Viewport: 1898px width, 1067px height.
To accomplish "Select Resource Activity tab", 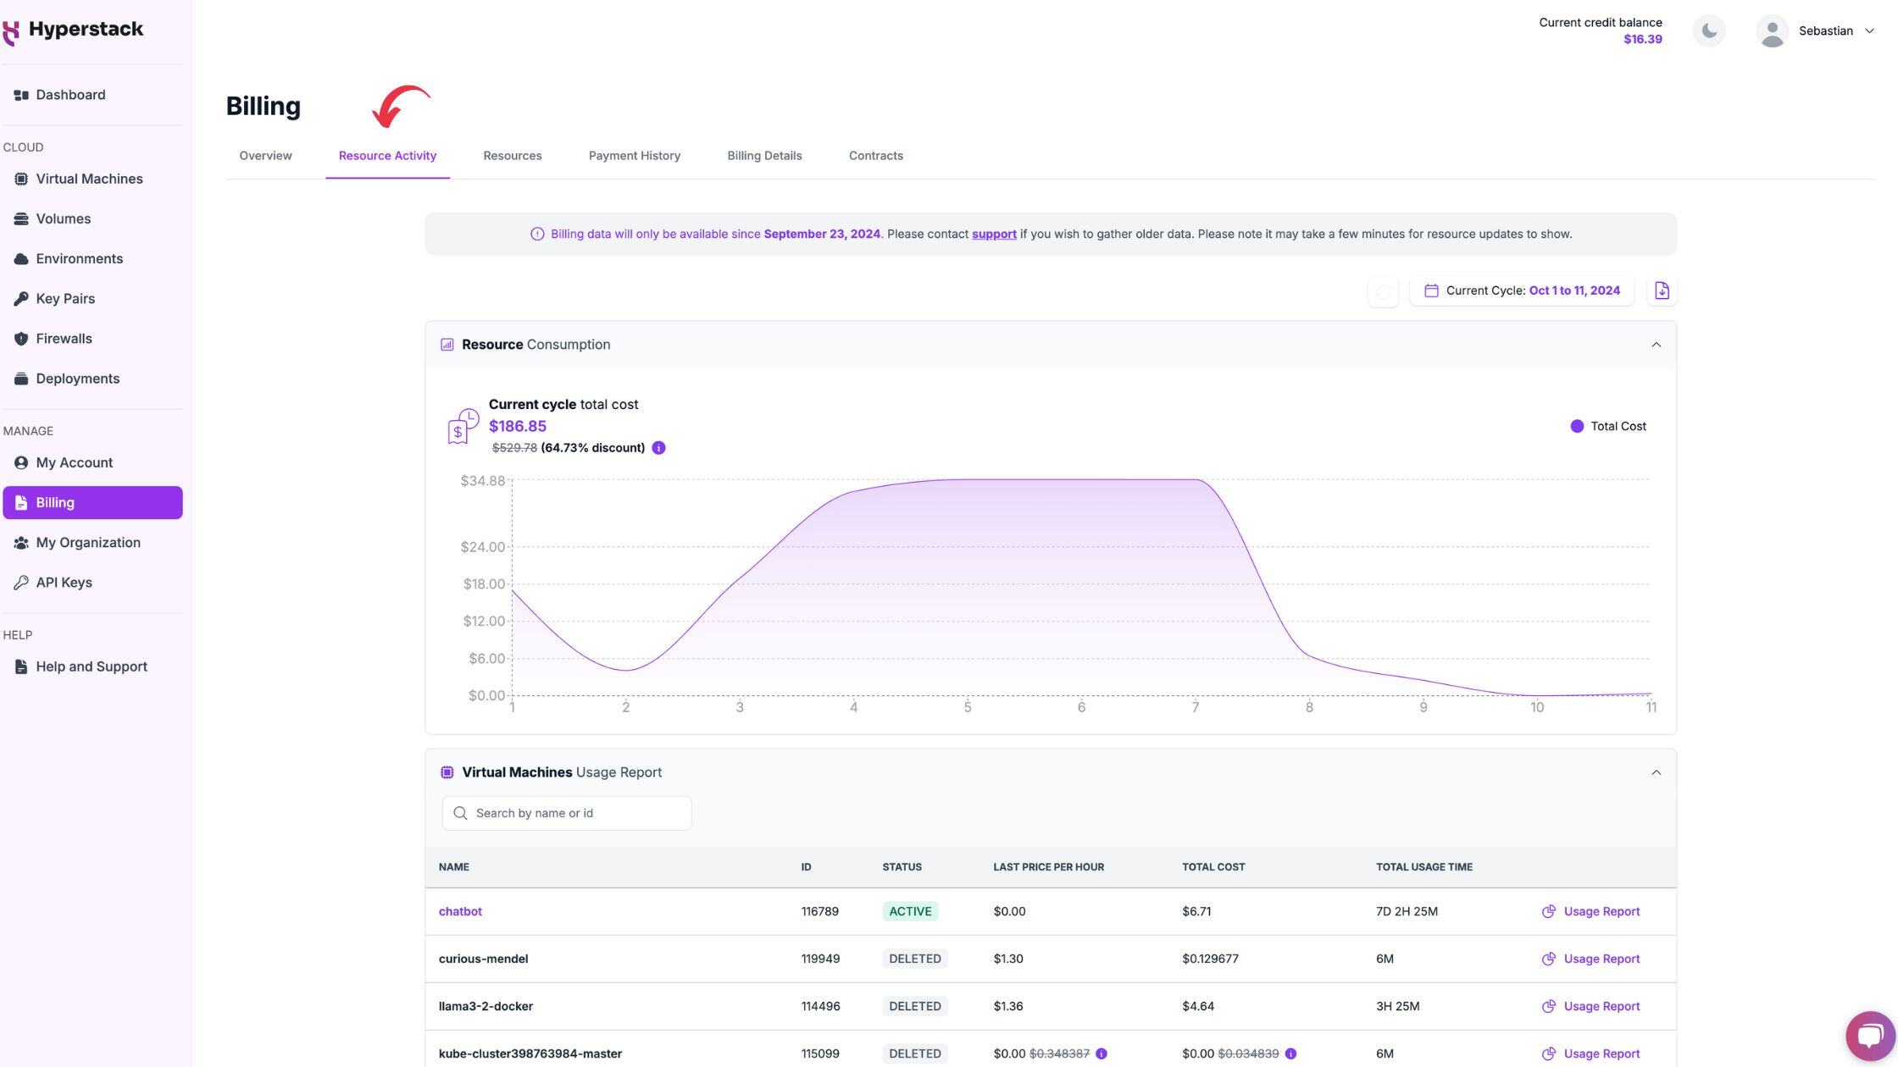I will tap(387, 156).
